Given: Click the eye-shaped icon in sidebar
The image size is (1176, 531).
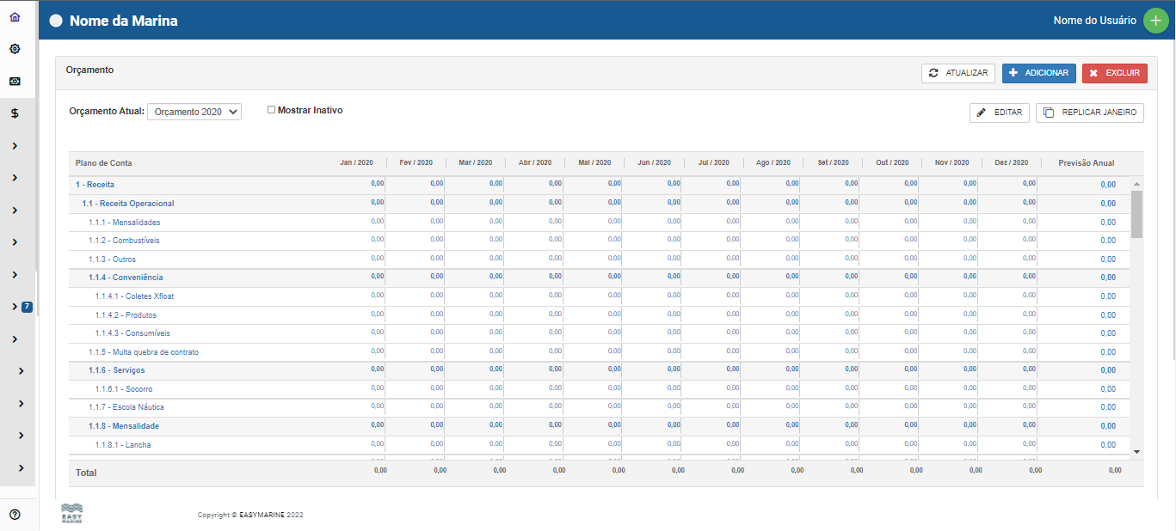Looking at the screenshot, I should point(15,81).
